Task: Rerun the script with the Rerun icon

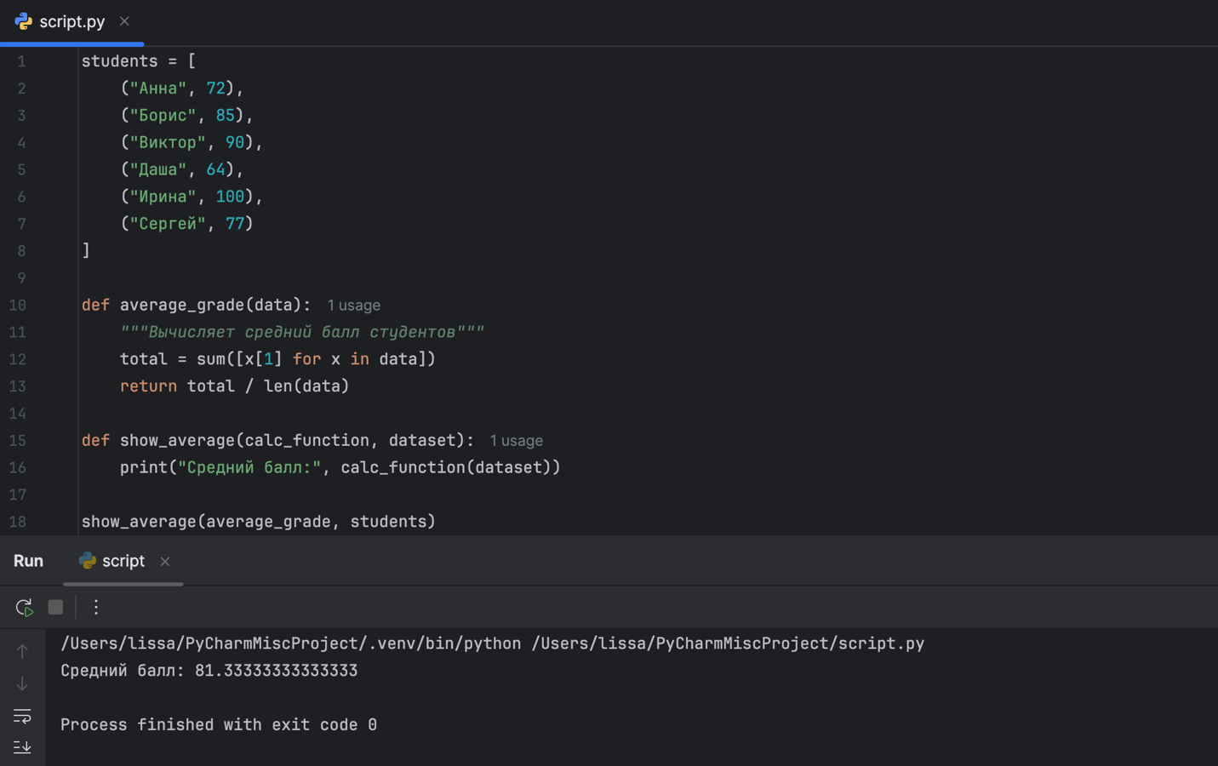Action: coord(24,608)
